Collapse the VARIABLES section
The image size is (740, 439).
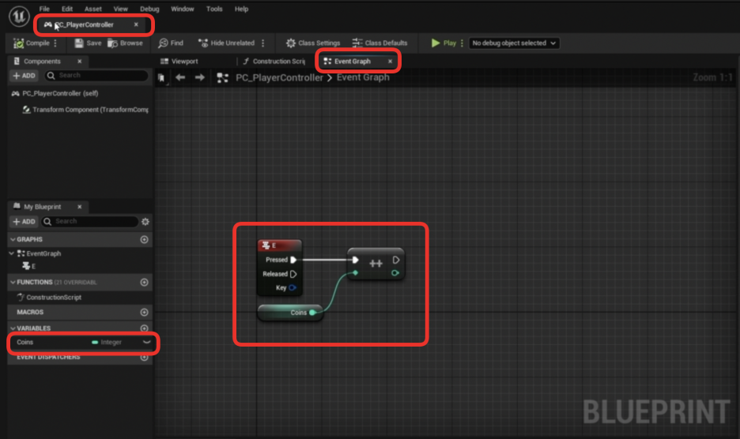[x=13, y=328]
